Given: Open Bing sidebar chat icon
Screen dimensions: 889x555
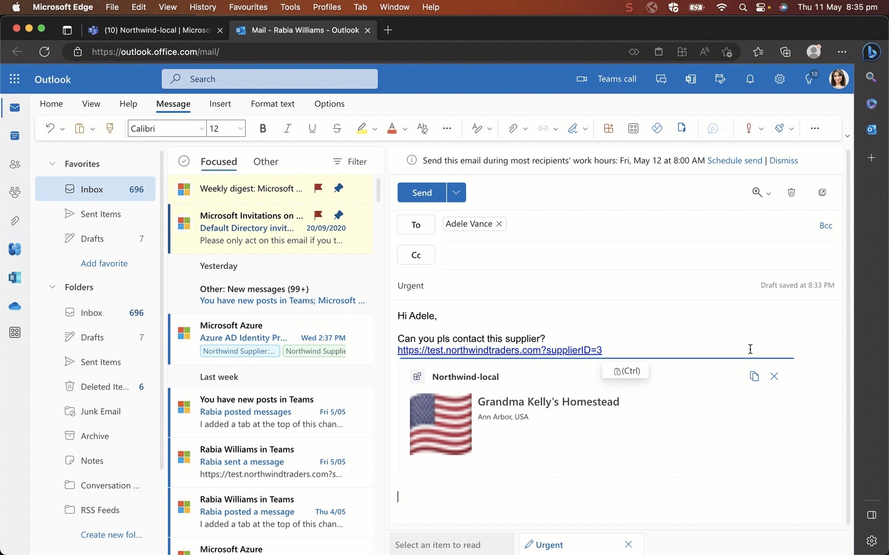Looking at the screenshot, I should coord(872,52).
